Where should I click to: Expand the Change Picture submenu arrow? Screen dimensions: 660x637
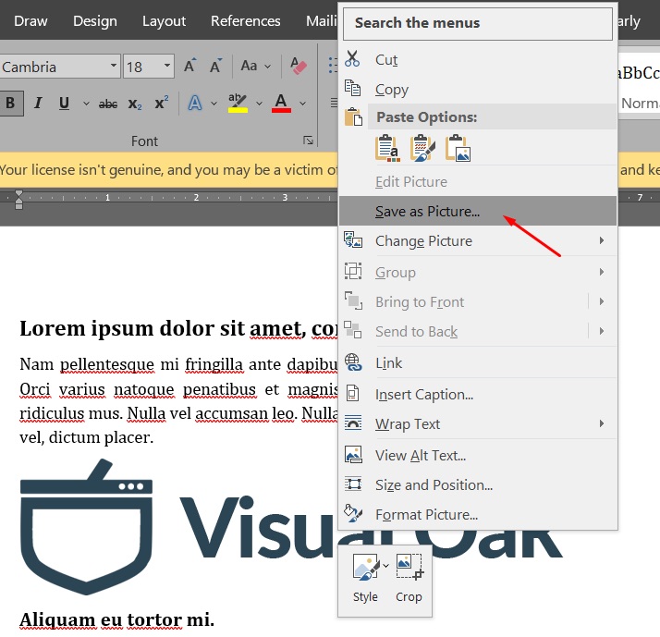pyautogui.click(x=602, y=240)
